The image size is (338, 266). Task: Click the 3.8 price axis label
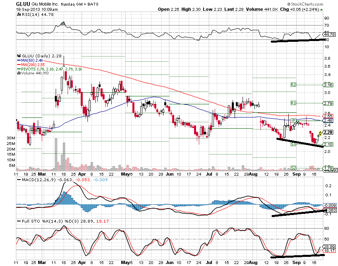tap(327, 58)
